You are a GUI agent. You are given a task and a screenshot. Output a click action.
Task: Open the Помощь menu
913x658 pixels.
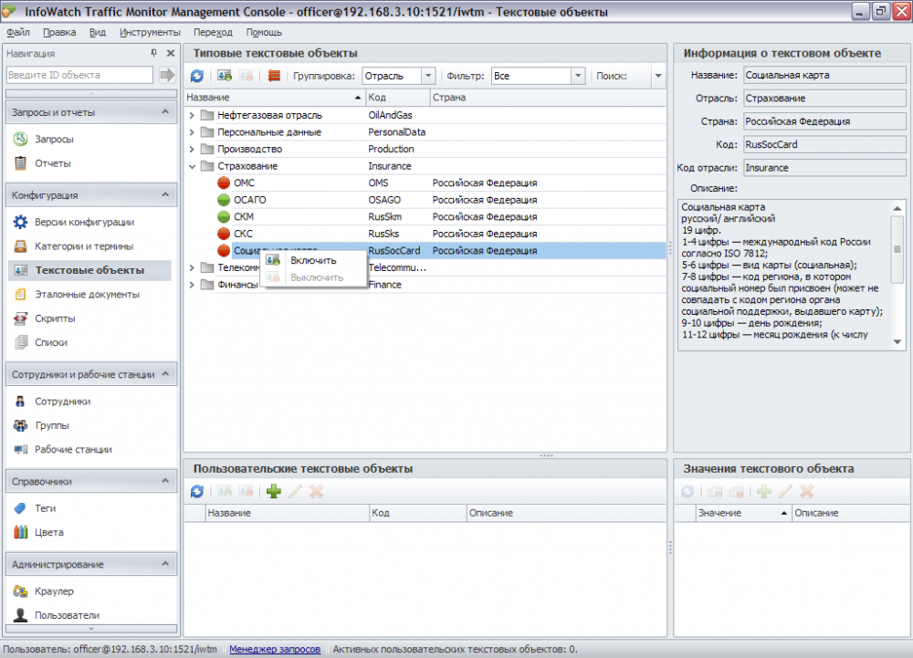click(264, 32)
